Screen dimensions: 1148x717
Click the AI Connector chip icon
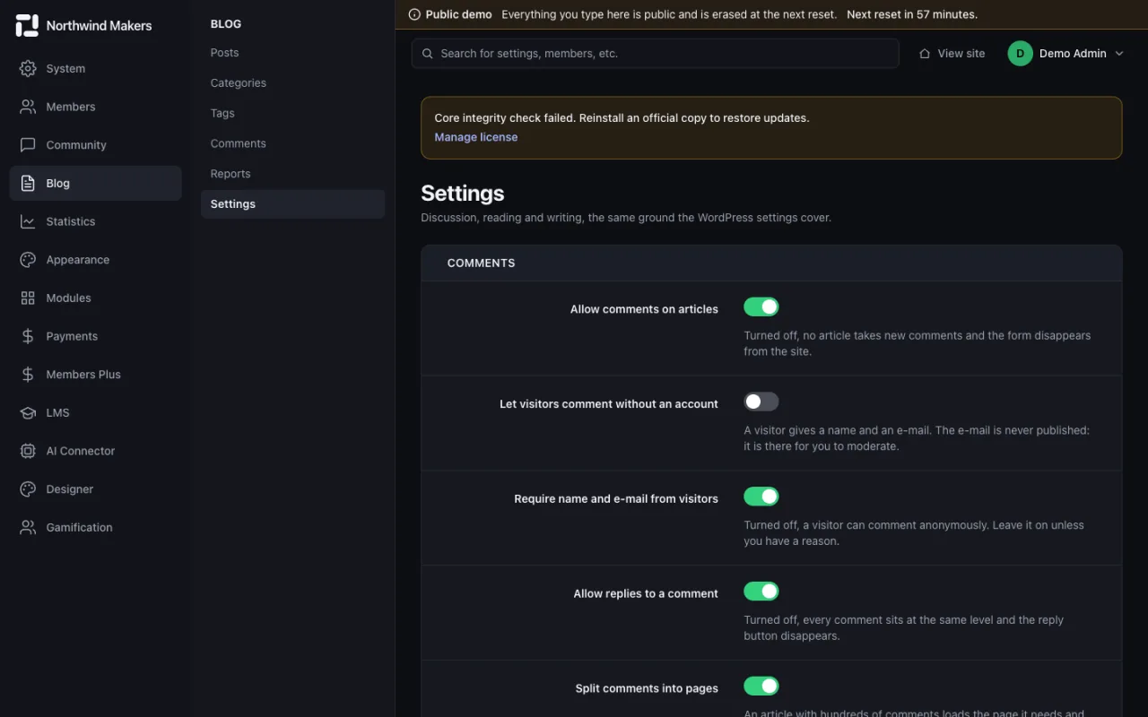[28, 451]
